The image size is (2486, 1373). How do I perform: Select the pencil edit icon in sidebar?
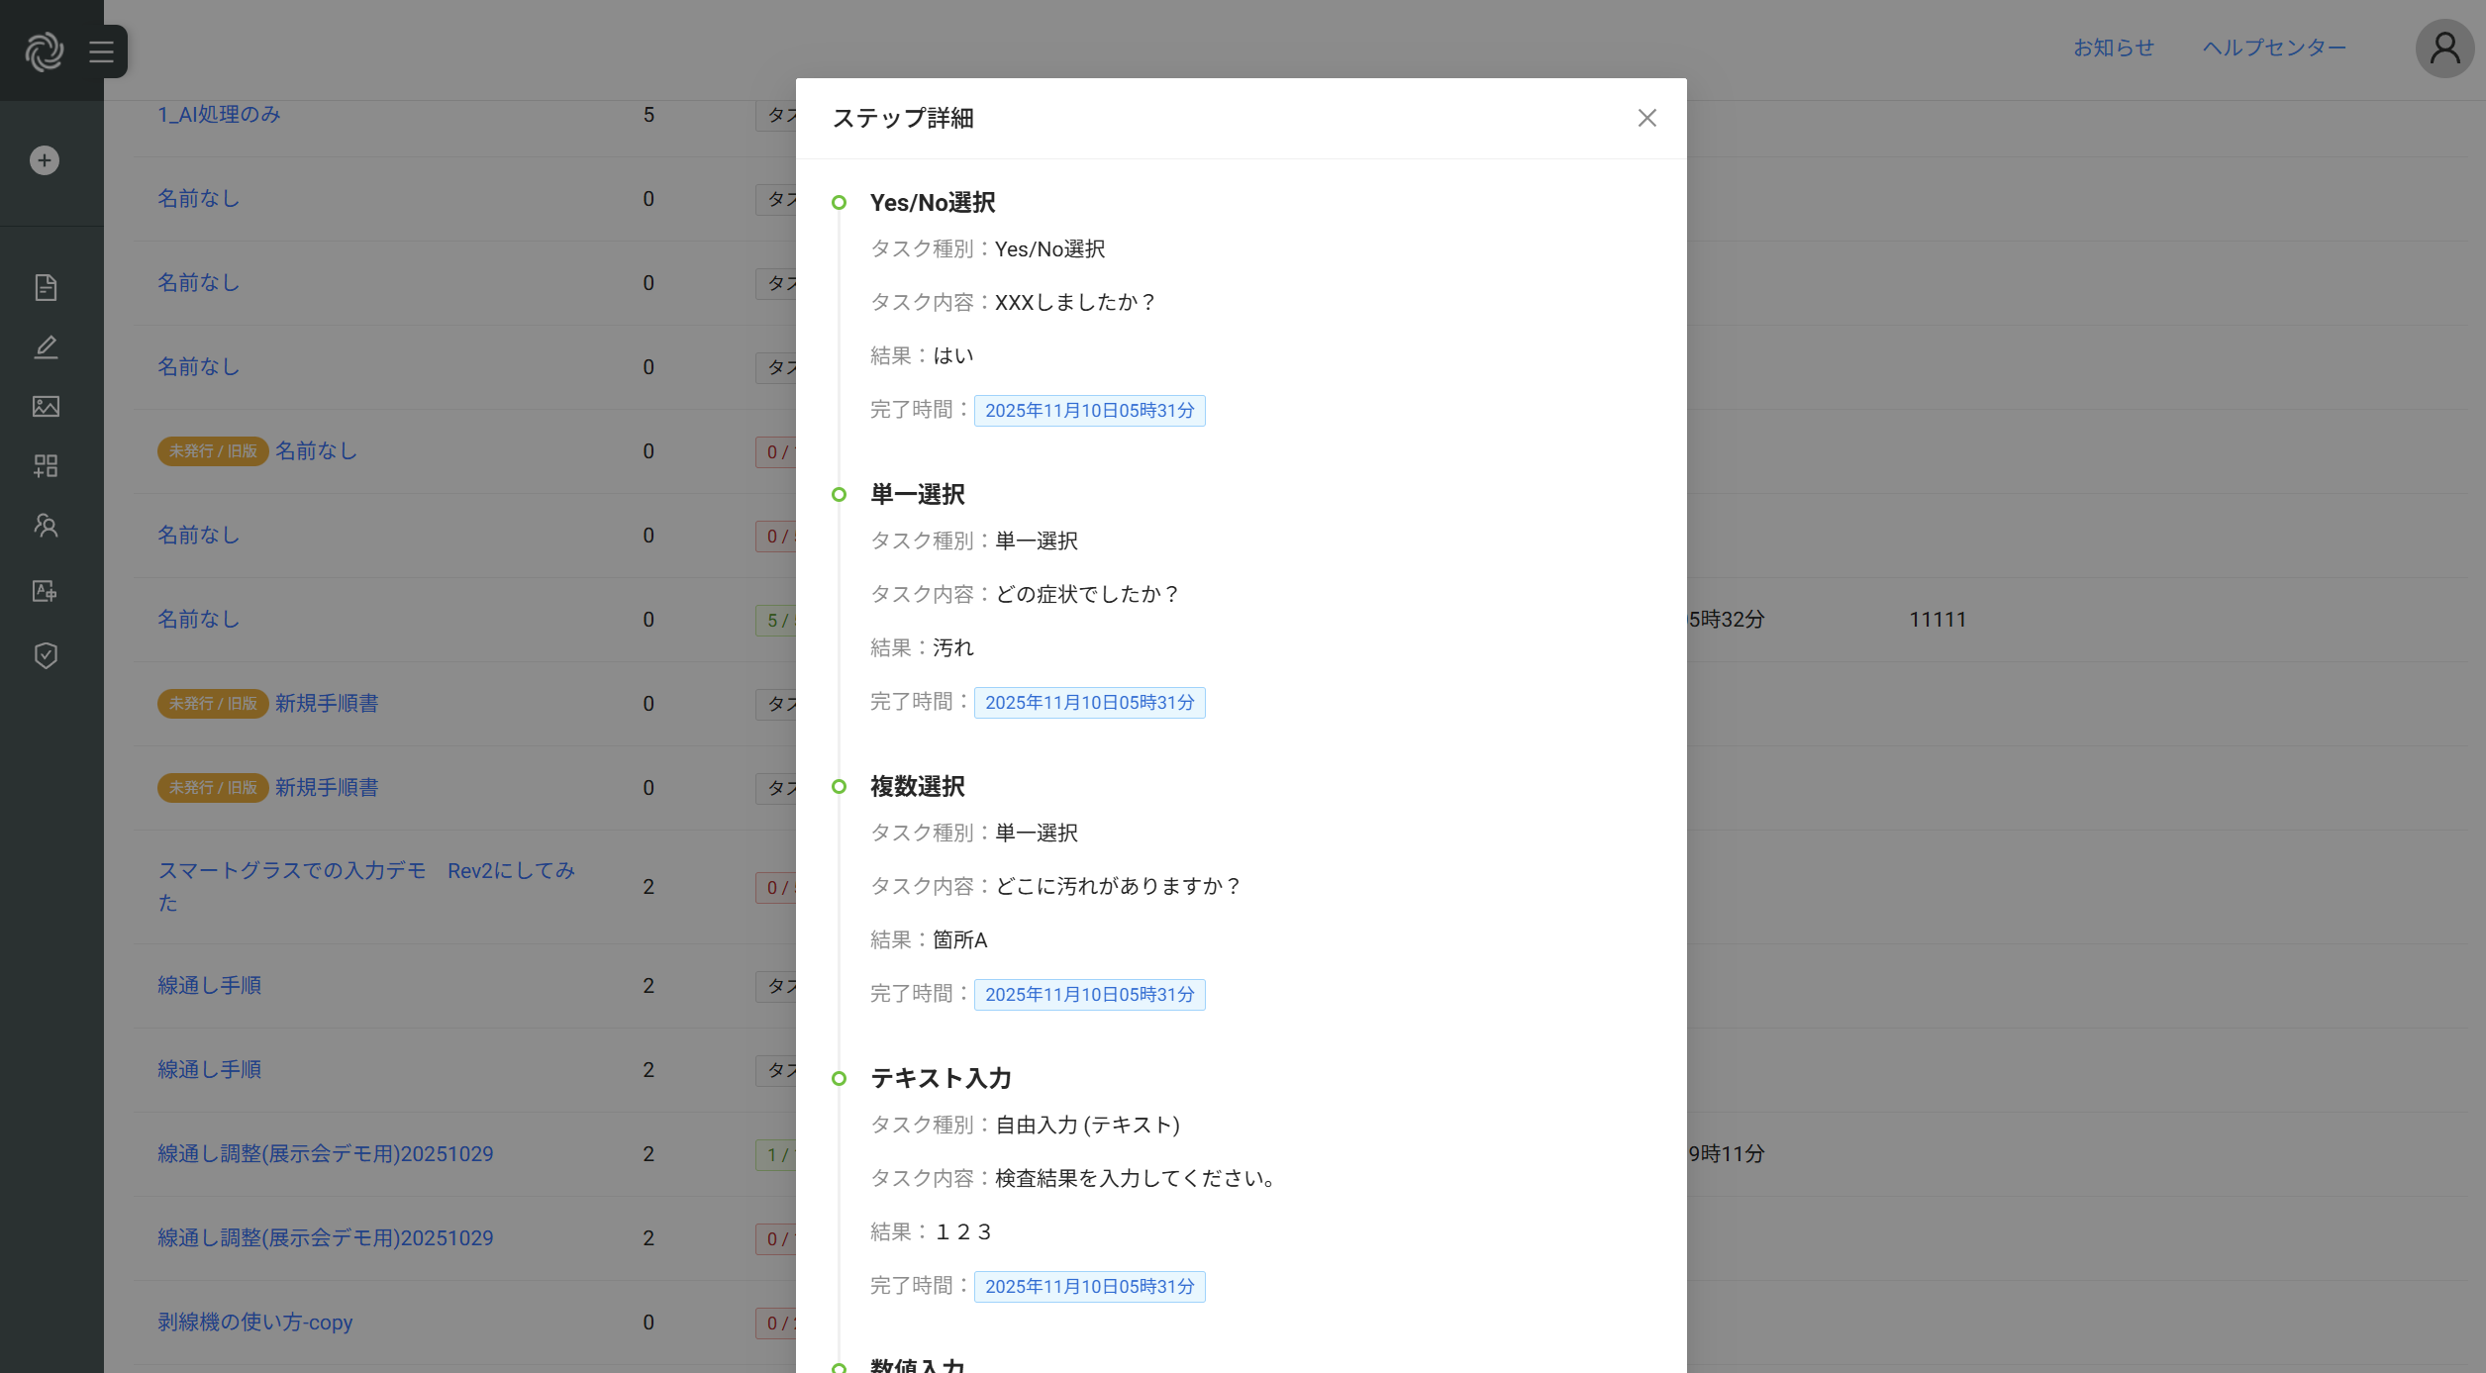pos(46,346)
